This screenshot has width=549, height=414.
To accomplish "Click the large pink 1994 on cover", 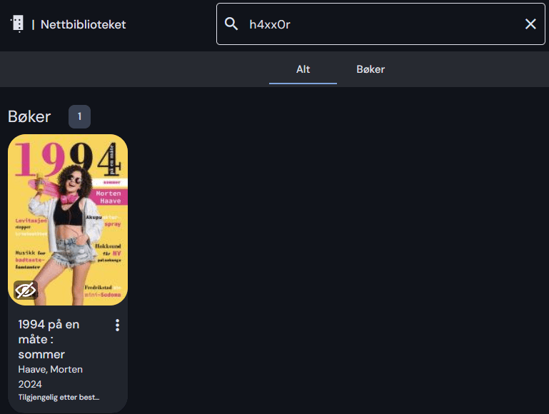I will click(57, 161).
